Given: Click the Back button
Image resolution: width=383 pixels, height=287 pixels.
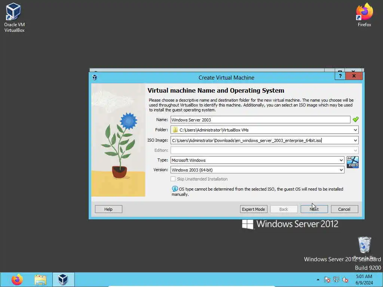Looking at the screenshot, I should click(x=284, y=209).
